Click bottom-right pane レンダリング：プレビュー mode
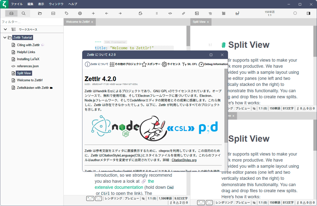This screenshot has width=317, height=206. 233,203
